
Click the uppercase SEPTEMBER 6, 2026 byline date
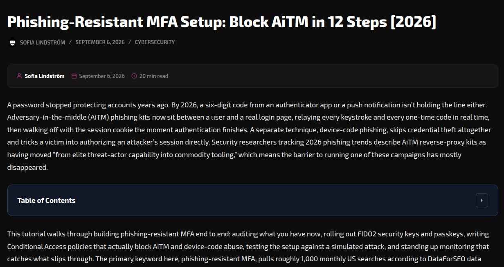point(100,42)
